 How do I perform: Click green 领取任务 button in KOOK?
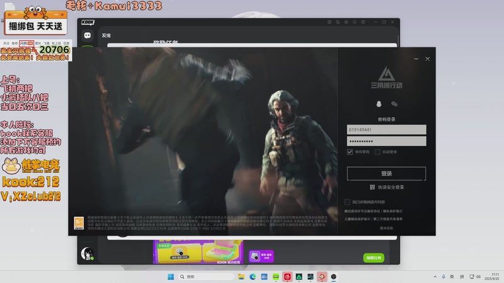(374, 258)
